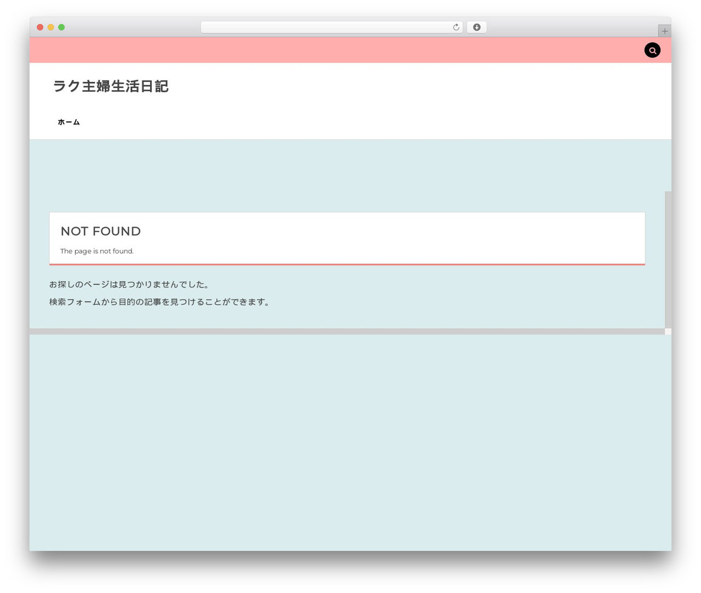
Task: Click the text お探しのページは見つかりませんでした。
Action: point(130,284)
